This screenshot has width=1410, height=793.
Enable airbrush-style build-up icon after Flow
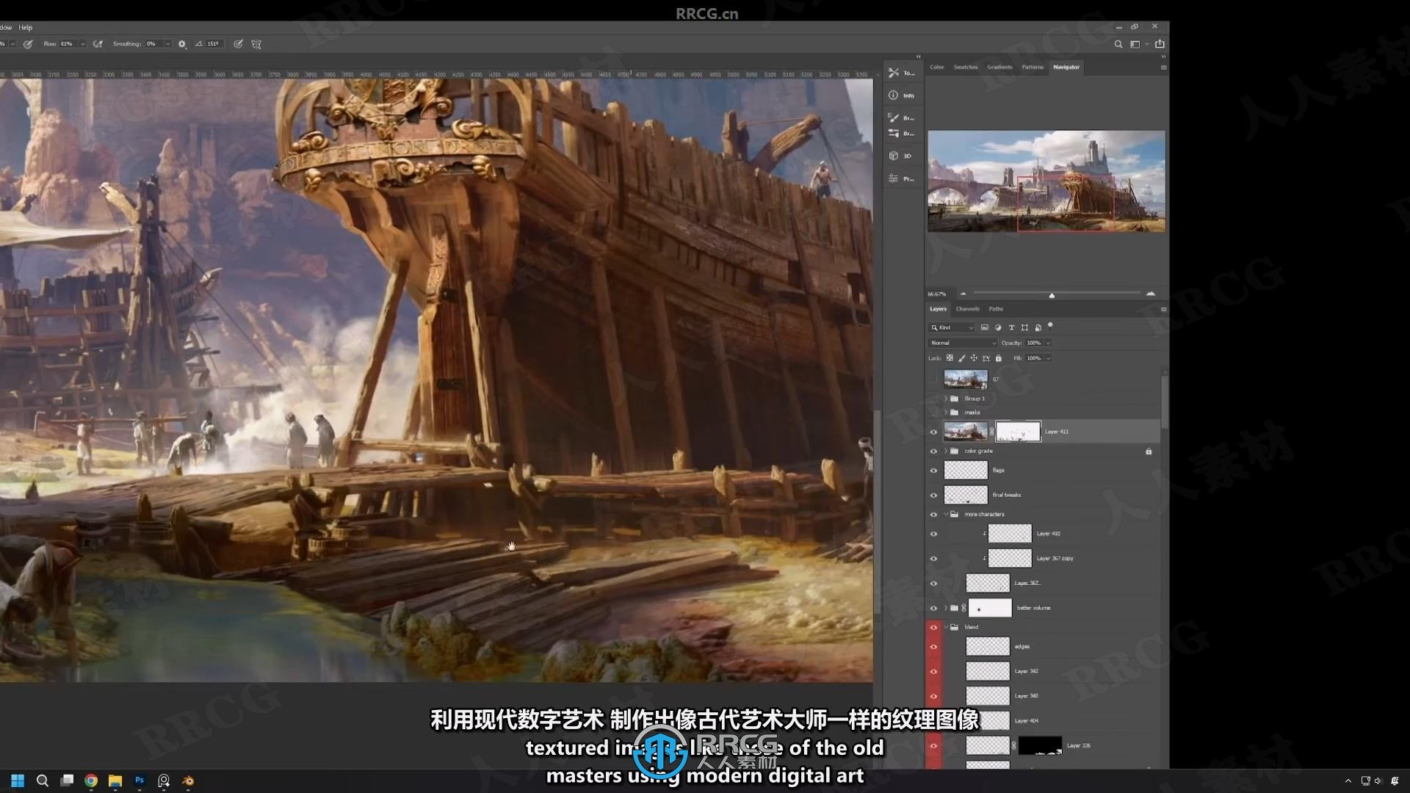click(98, 44)
